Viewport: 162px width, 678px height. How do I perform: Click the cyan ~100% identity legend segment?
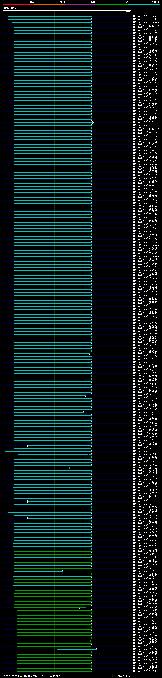(144, 5)
